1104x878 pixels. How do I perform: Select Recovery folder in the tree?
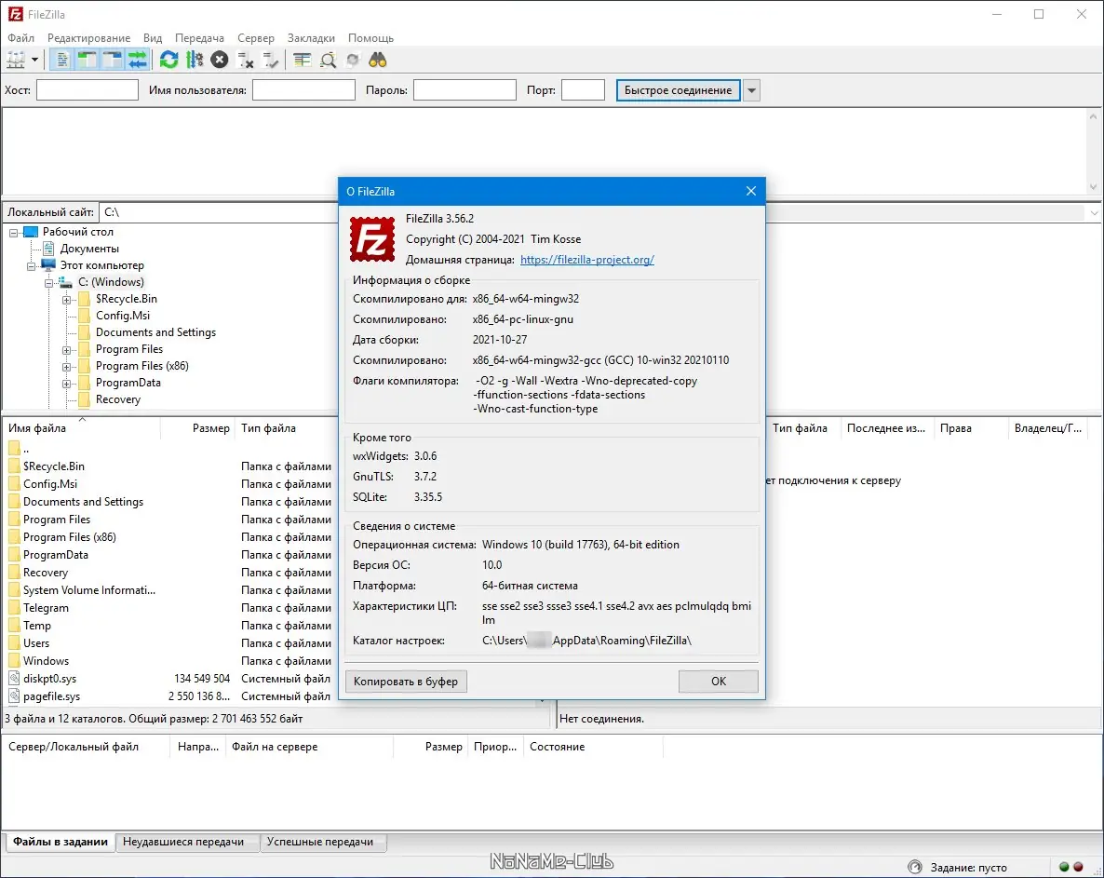click(x=117, y=399)
